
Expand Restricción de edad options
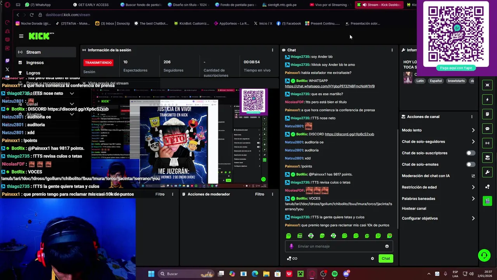click(x=473, y=187)
